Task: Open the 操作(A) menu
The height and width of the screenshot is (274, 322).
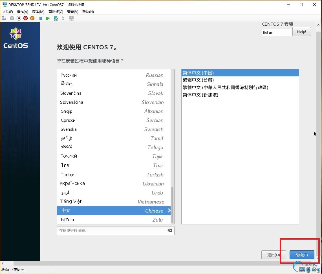Action: click(x=22, y=12)
